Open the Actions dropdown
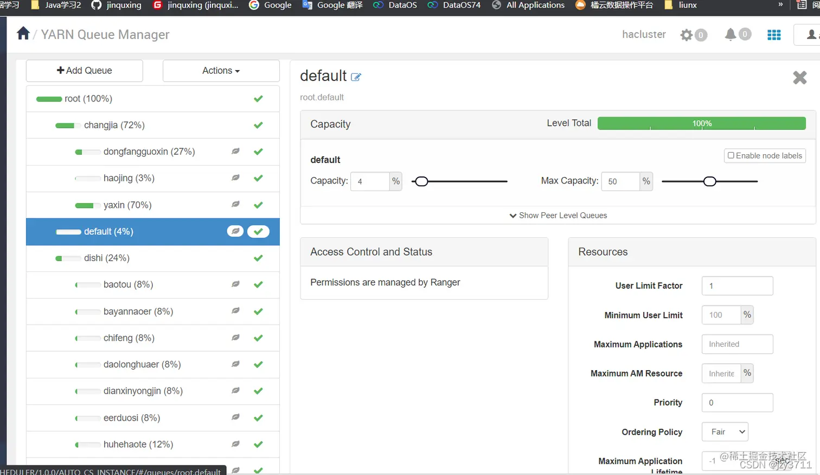Viewport: 820px width, 475px height. tap(221, 71)
